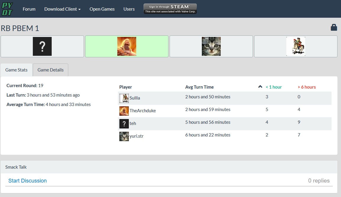This screenshot has height=197, width=341.
Task: Click Sullla's small avatar in the table
Action: point(124,98)
